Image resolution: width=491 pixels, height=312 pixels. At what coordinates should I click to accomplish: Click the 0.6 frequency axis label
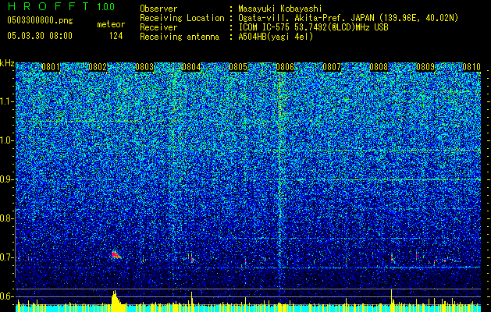pos(6,296)
